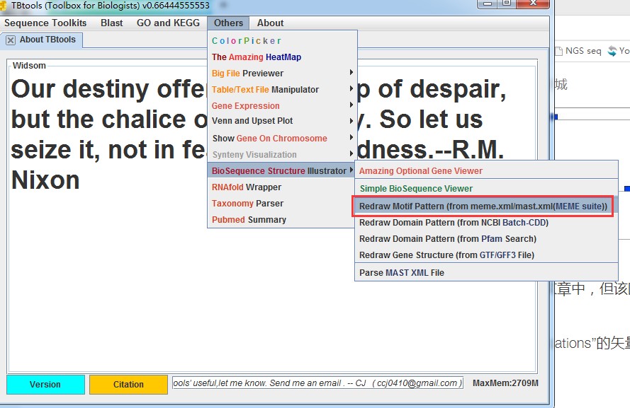630x408 pixels.
Task: Choose Redraw Motif Pattern from MEME suite
Action: (483, 206)
